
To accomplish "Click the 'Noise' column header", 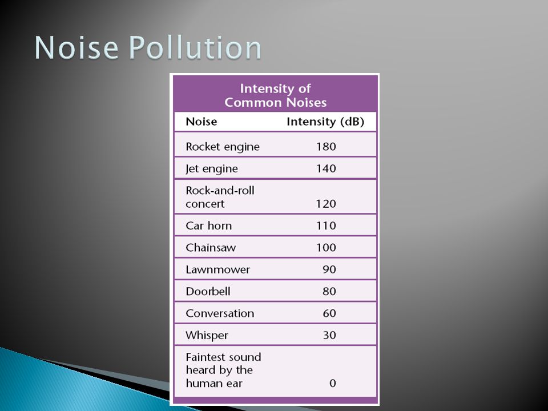I will (202, 122).
